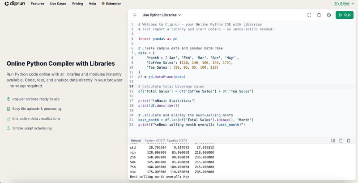This screenshot has width=358, height=183.
Task: Click the 'std' row in the output
Action: point(172,147)
